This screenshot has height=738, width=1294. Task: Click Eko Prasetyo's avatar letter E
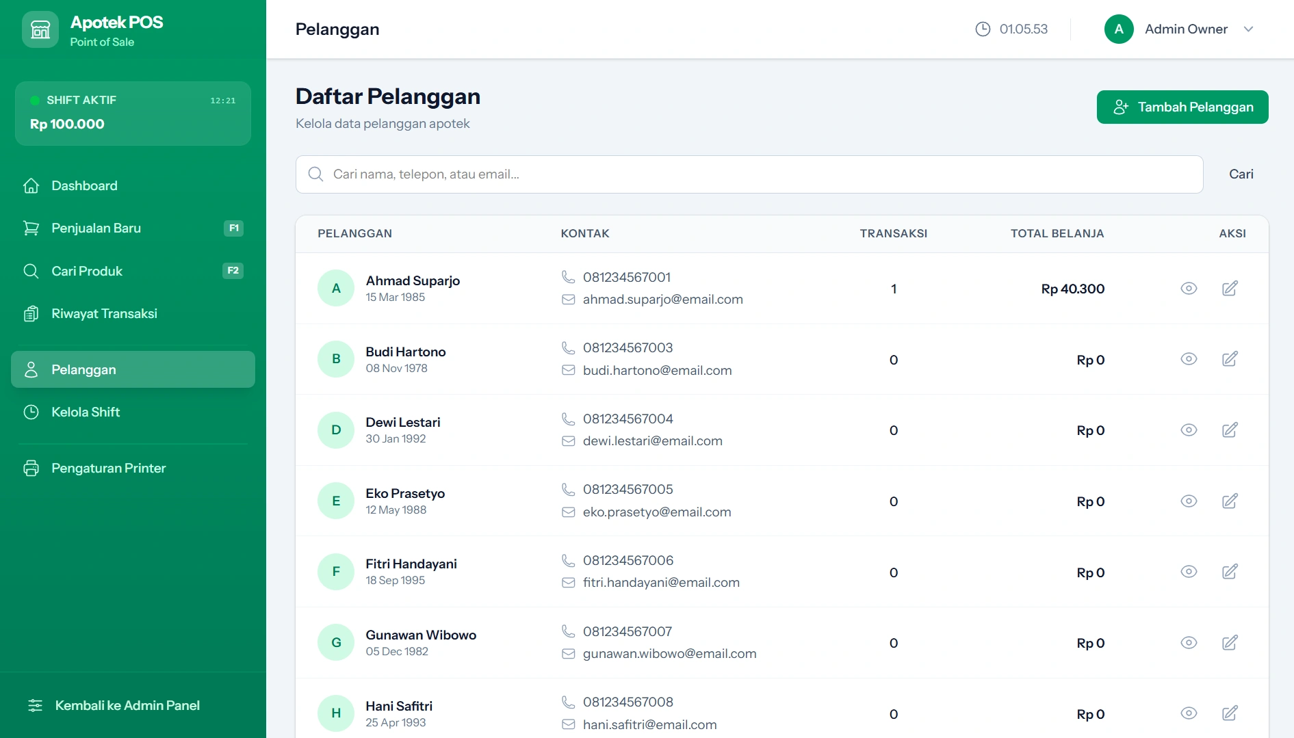pyautogui.click(x=336, y=501)
